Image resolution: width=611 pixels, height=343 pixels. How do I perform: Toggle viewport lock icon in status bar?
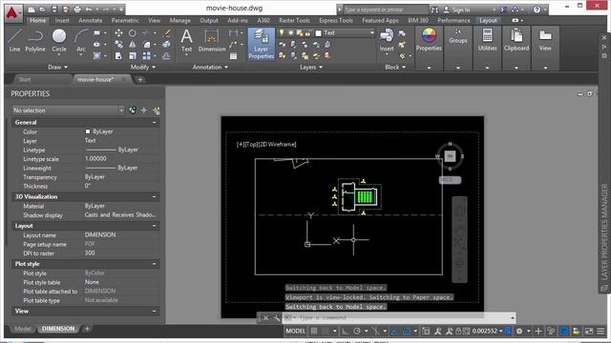[x=458, y=332]
